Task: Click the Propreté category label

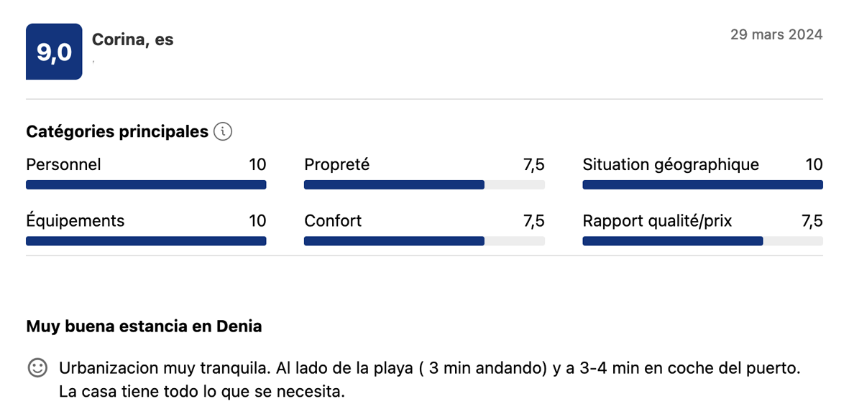Action: 336,165
